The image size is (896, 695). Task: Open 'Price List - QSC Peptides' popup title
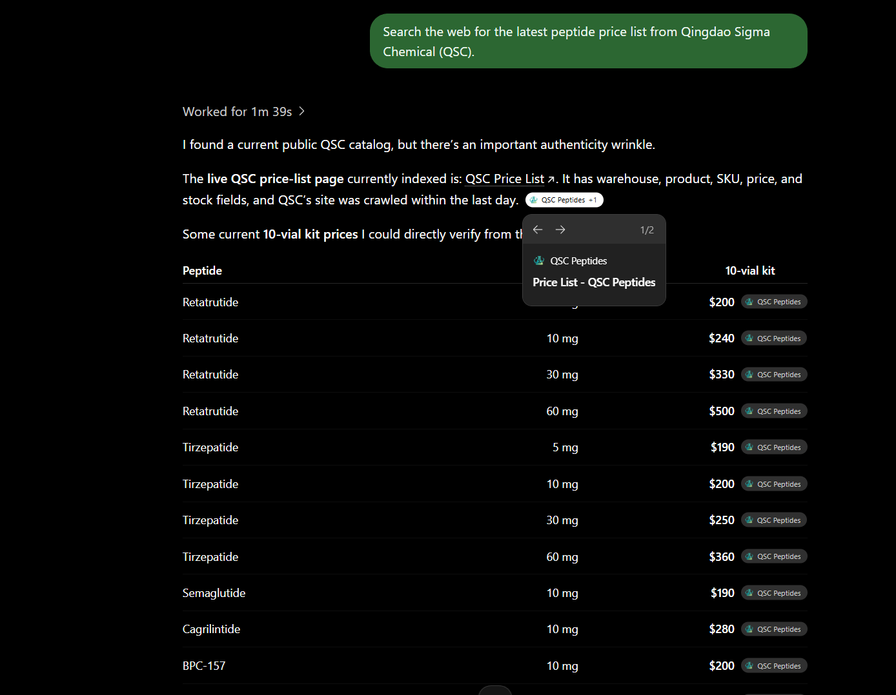(x=594, y=282)
